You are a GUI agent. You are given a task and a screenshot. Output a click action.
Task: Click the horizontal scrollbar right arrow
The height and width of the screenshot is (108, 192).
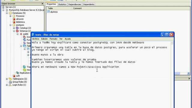(188, 73)
